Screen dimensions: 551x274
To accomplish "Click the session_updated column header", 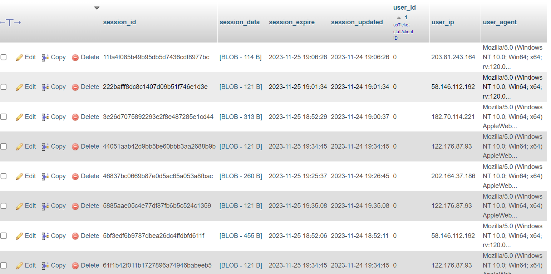I will click(x=356, y=22).
